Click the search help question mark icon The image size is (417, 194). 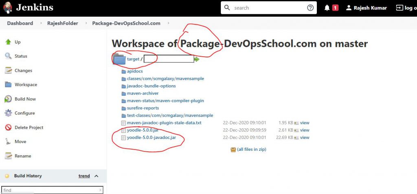pos(310,8)
